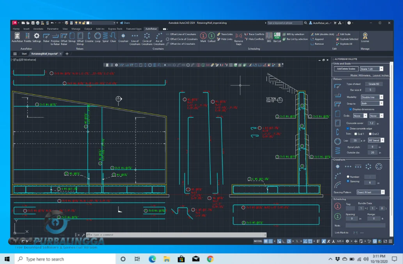
Task: Click Offset Line of Crosshairs
Action: coord(181,34)
